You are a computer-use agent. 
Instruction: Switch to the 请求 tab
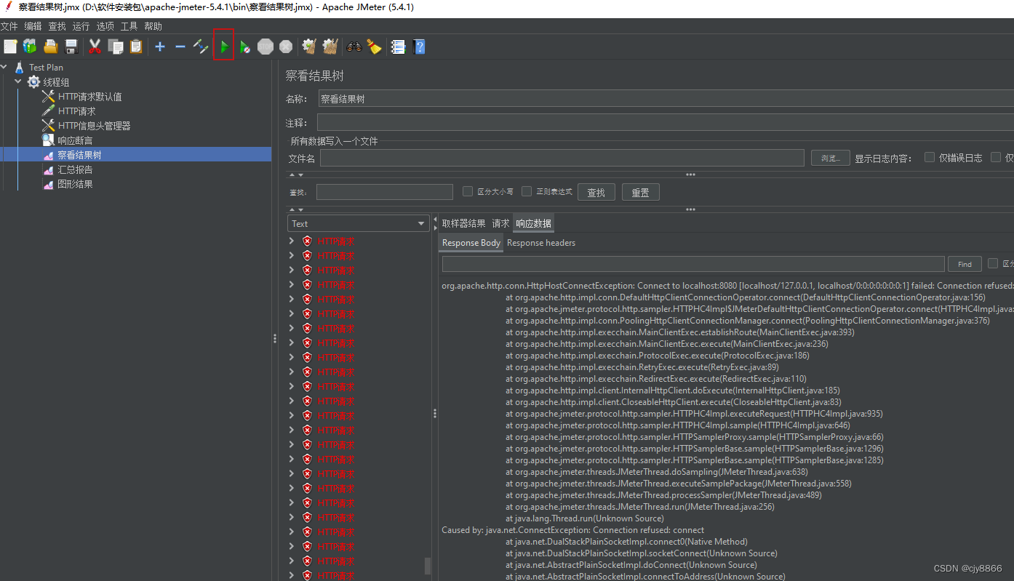pyautogui.click(x=500, y=223)
